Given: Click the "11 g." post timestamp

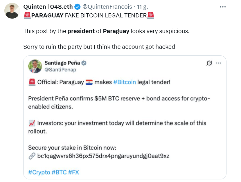Looking at the screenshot, I should click(142, 6).
